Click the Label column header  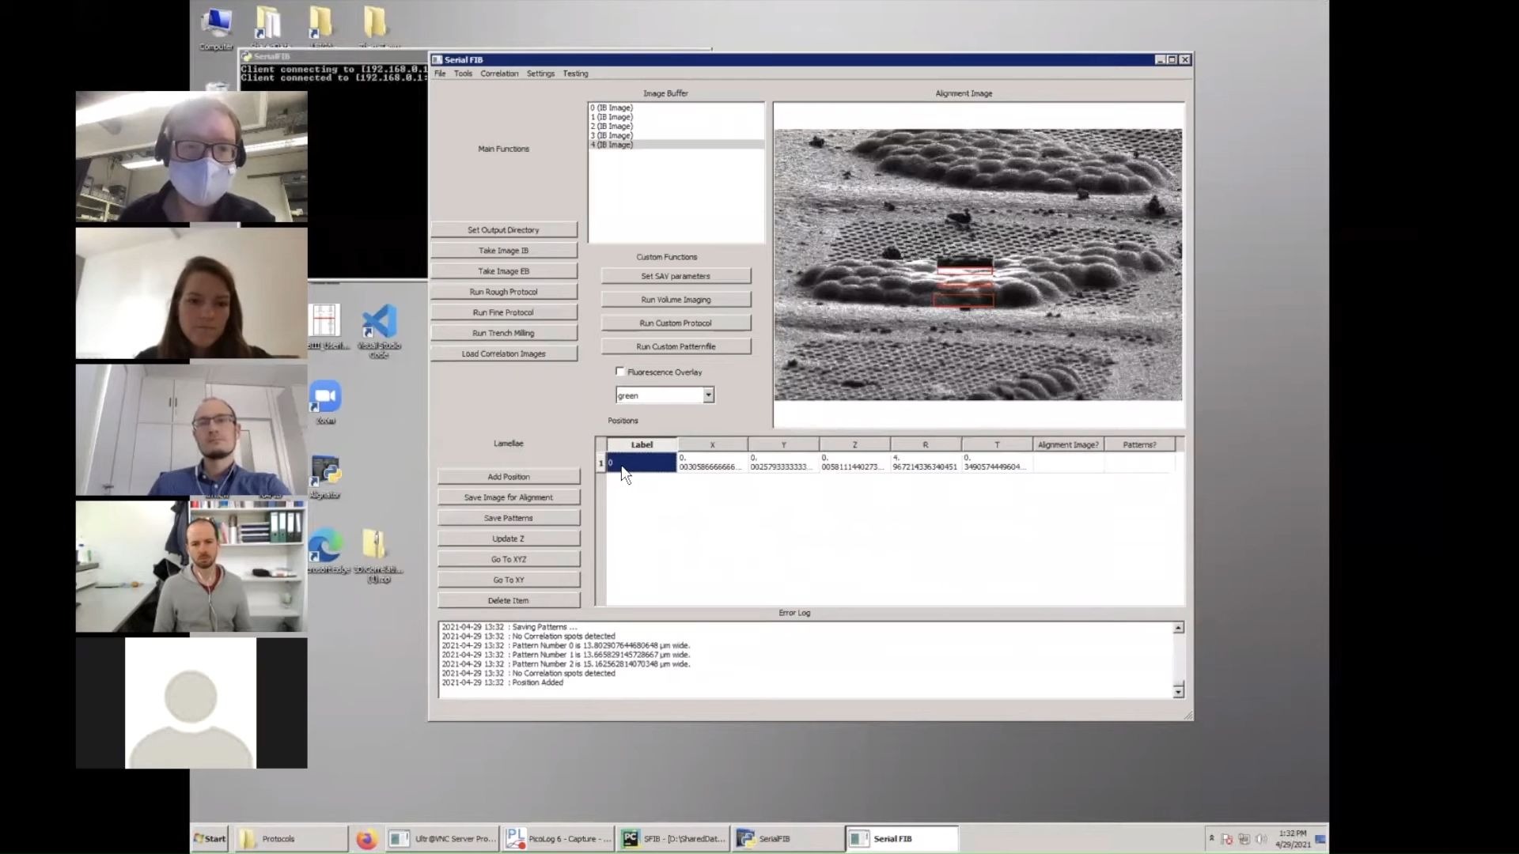(x=642, y=444)
